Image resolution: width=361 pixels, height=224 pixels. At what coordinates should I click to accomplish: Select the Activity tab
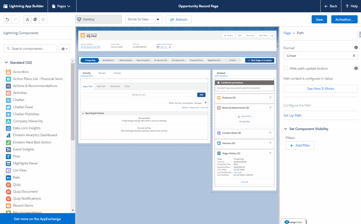(x=87, y=73)
